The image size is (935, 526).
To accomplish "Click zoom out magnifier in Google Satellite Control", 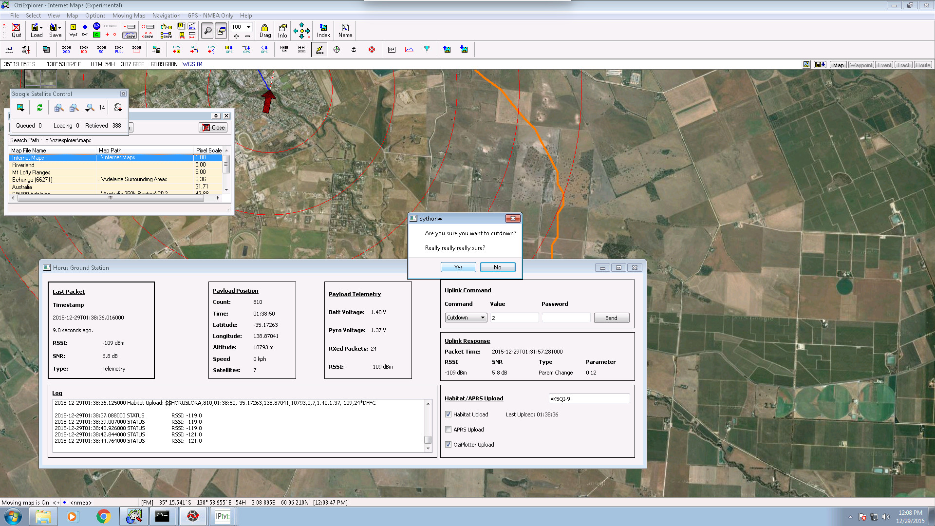I will pos(74,108).
